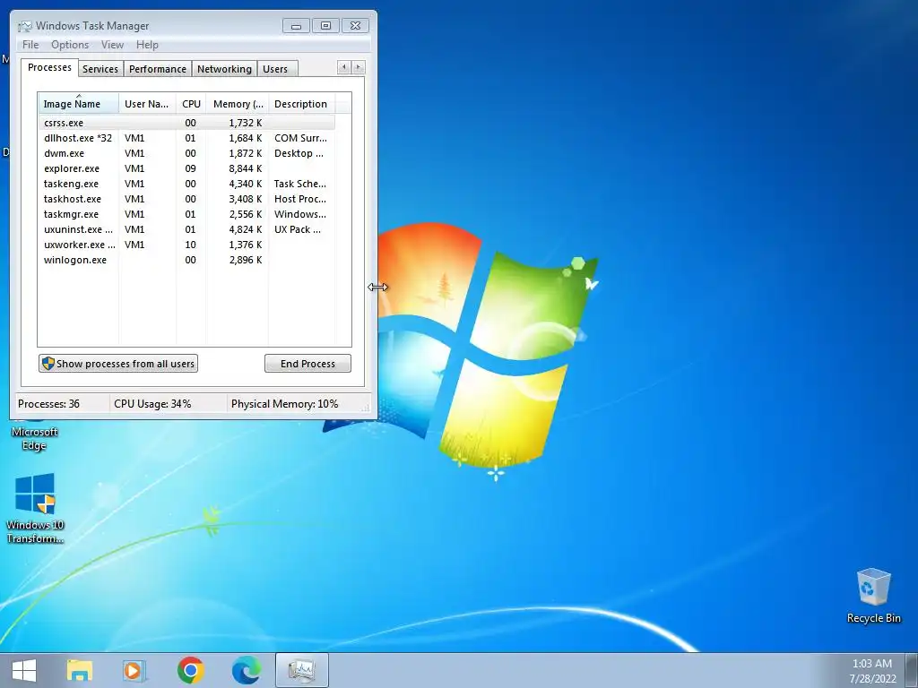Select Windows 10 Transformation desktop icon
This screenshot has width=918, height=688.
(x=35, y=508)
